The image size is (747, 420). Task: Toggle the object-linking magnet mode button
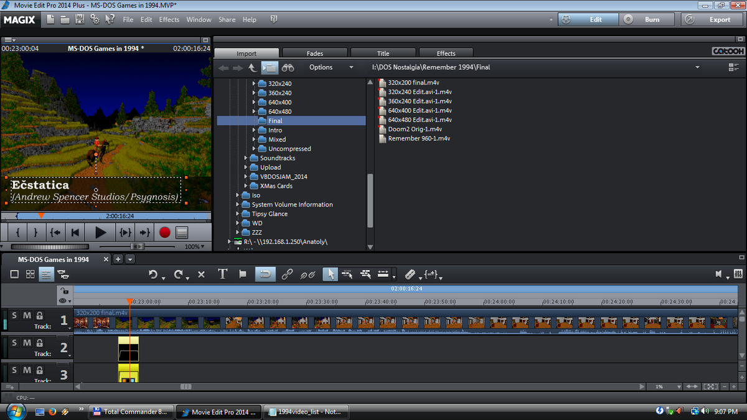point(265,274)
